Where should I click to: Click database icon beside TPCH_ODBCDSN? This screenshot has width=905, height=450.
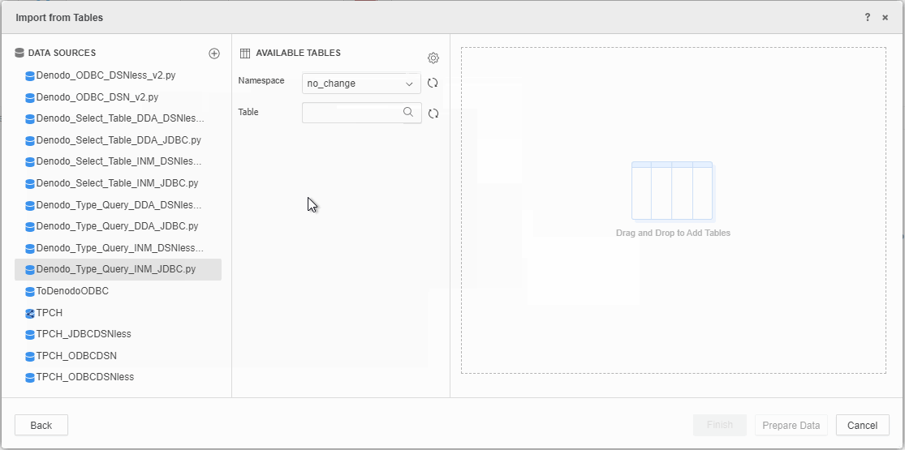pos(30,357)
